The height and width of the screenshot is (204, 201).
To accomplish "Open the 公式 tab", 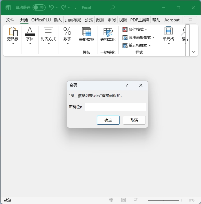I will click(89, 20).
